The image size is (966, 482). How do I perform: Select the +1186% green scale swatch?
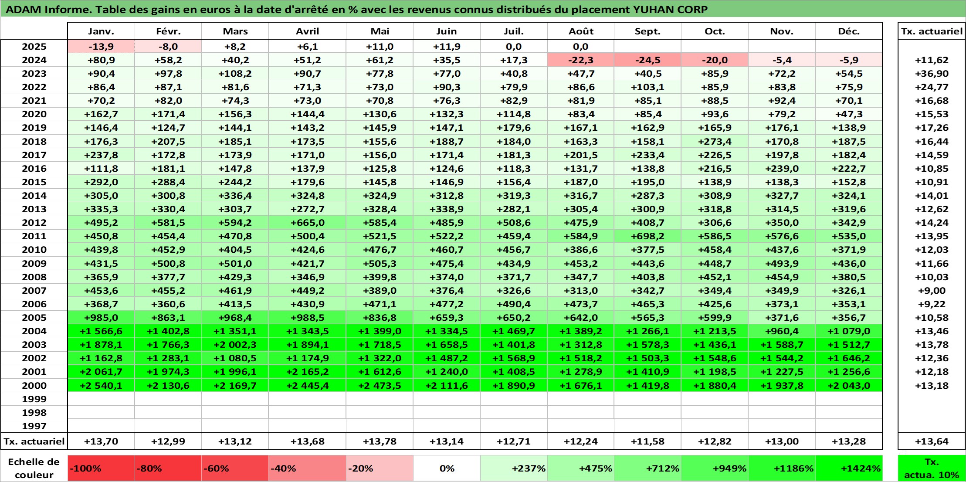[782, 468]
